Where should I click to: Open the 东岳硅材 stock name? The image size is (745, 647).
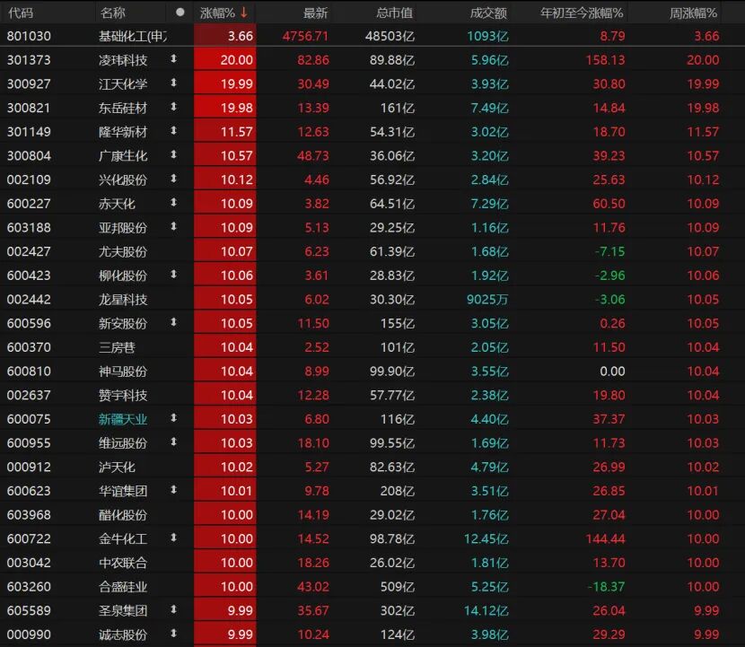pyautogui.click(x=123, y=108)
